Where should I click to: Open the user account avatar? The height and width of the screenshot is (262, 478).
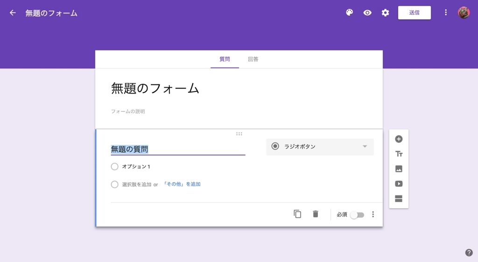[x=464, y=13]
